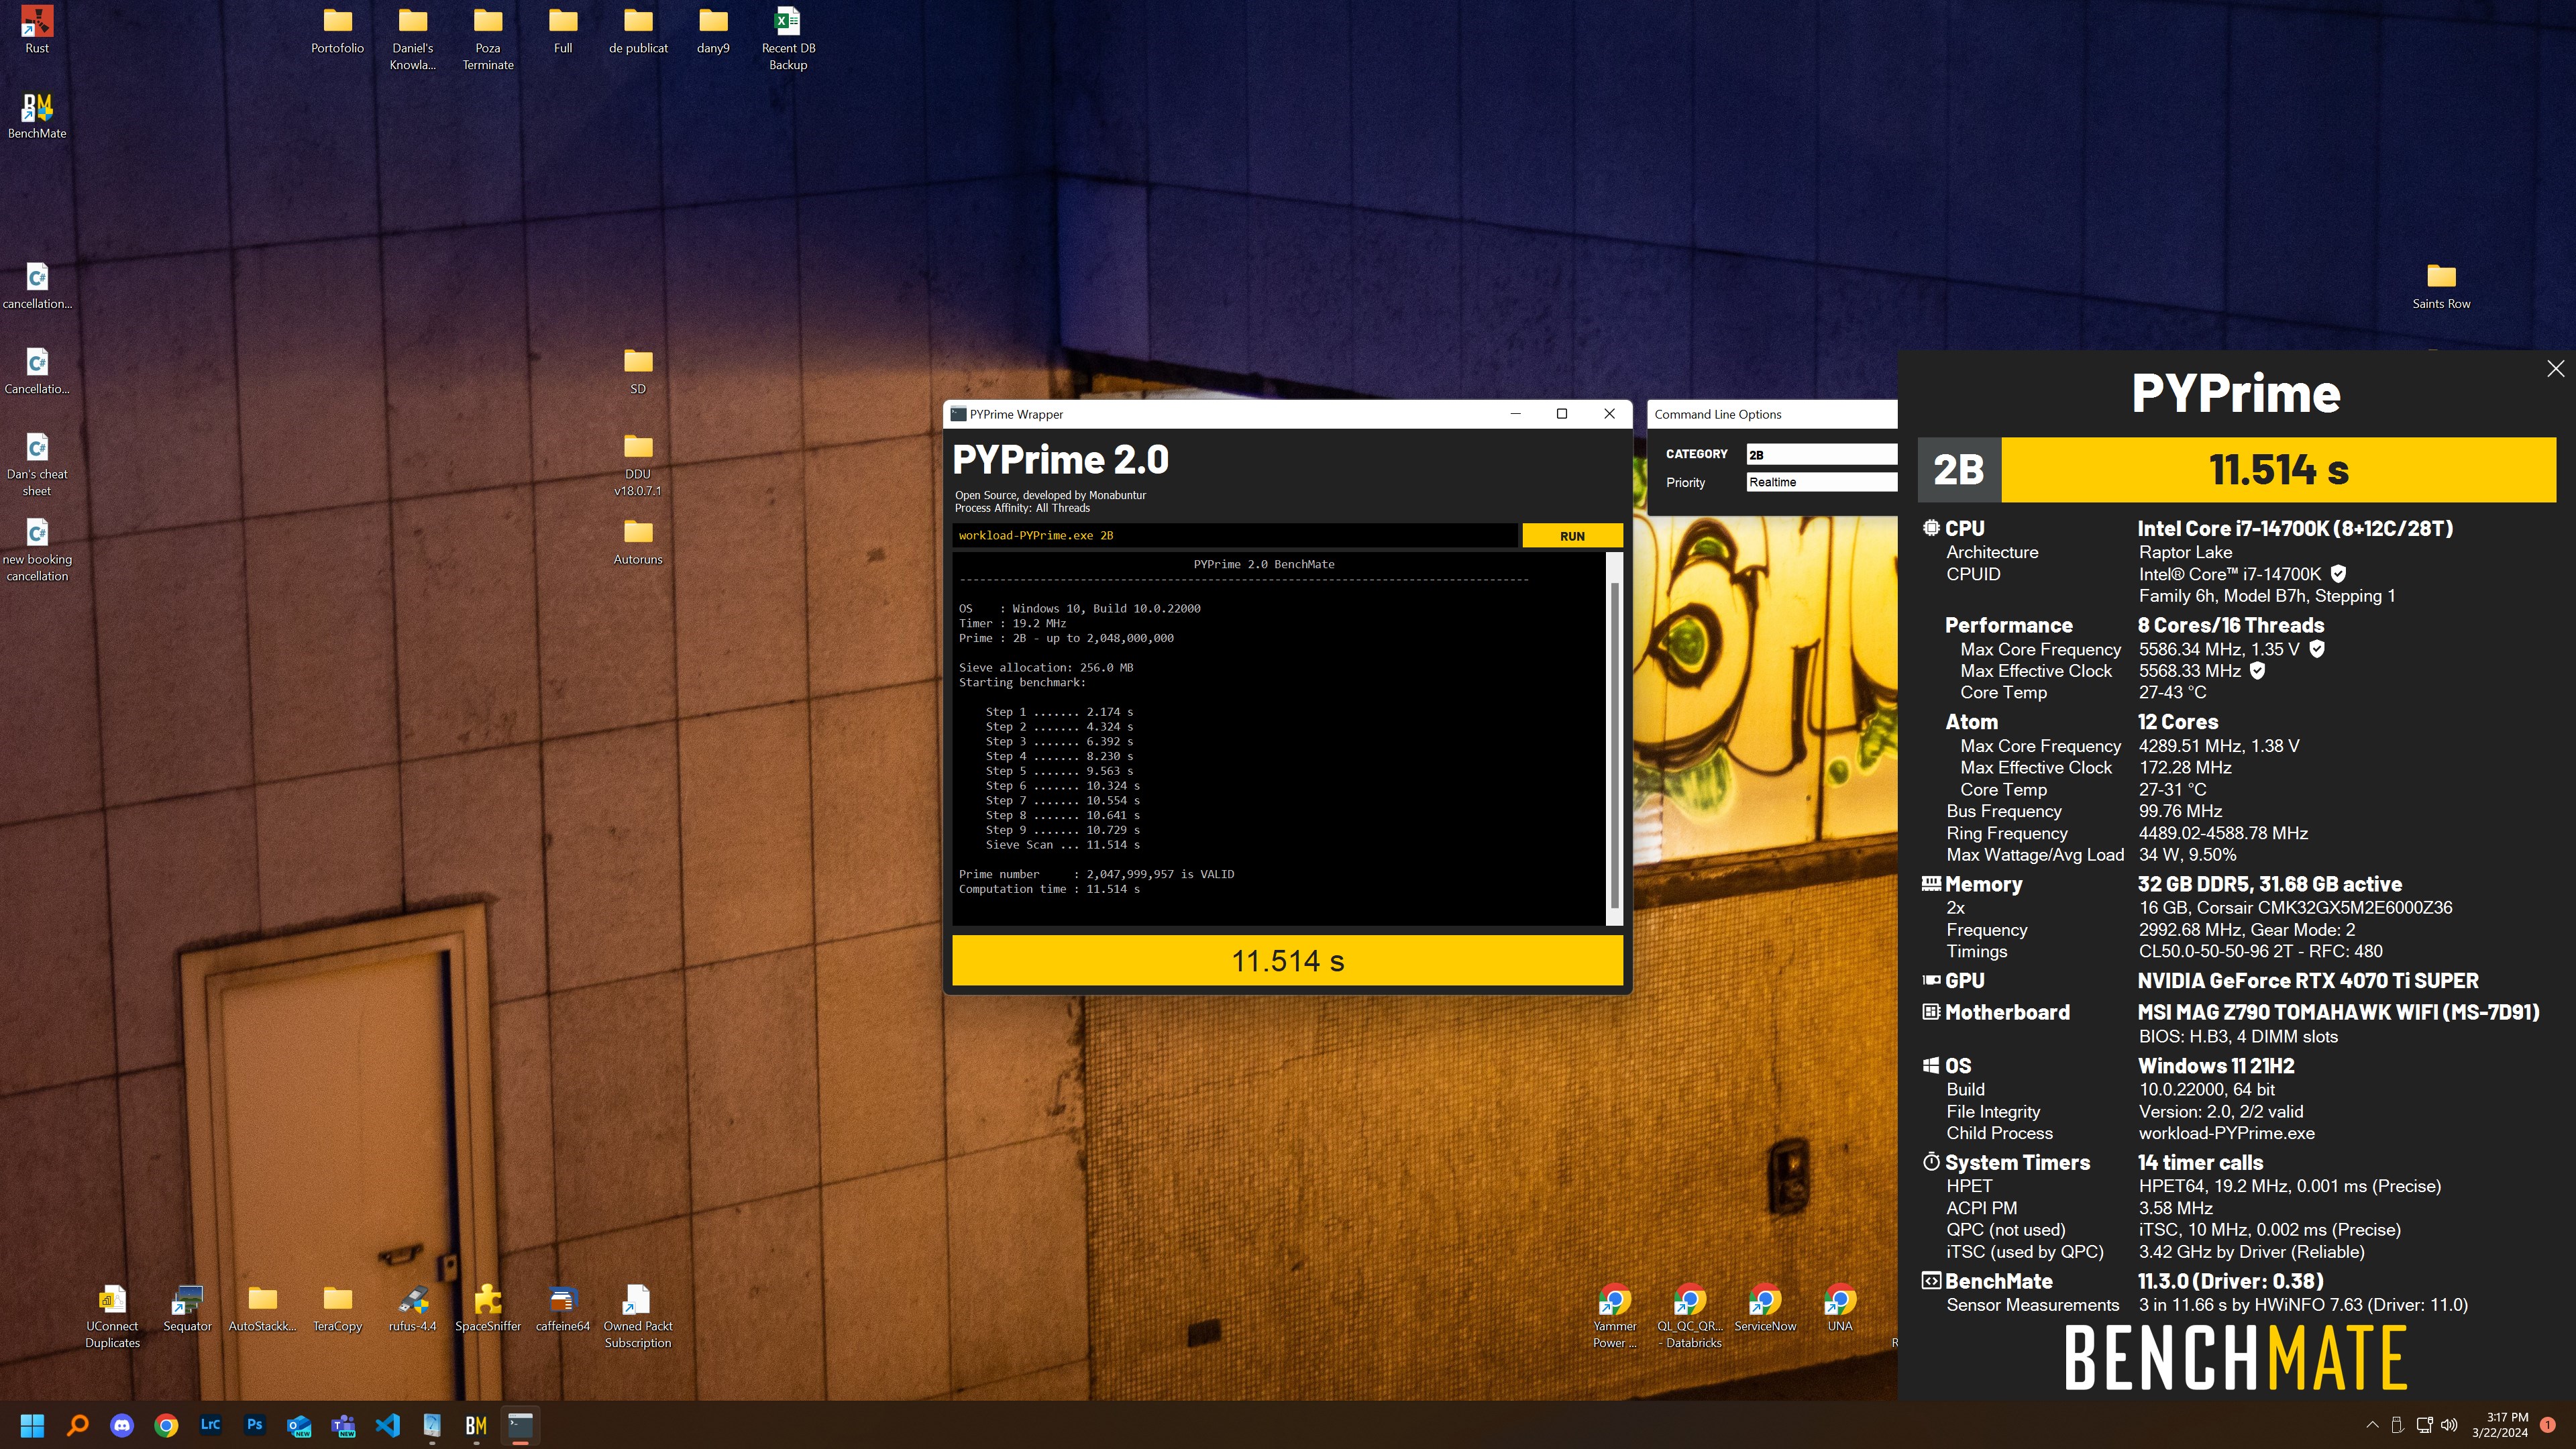Open Discord from the taskbar

point(122,1425)
